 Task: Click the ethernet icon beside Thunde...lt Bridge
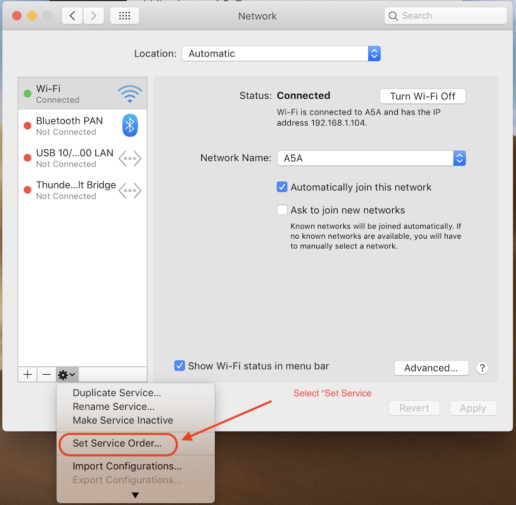click(130, 190)
